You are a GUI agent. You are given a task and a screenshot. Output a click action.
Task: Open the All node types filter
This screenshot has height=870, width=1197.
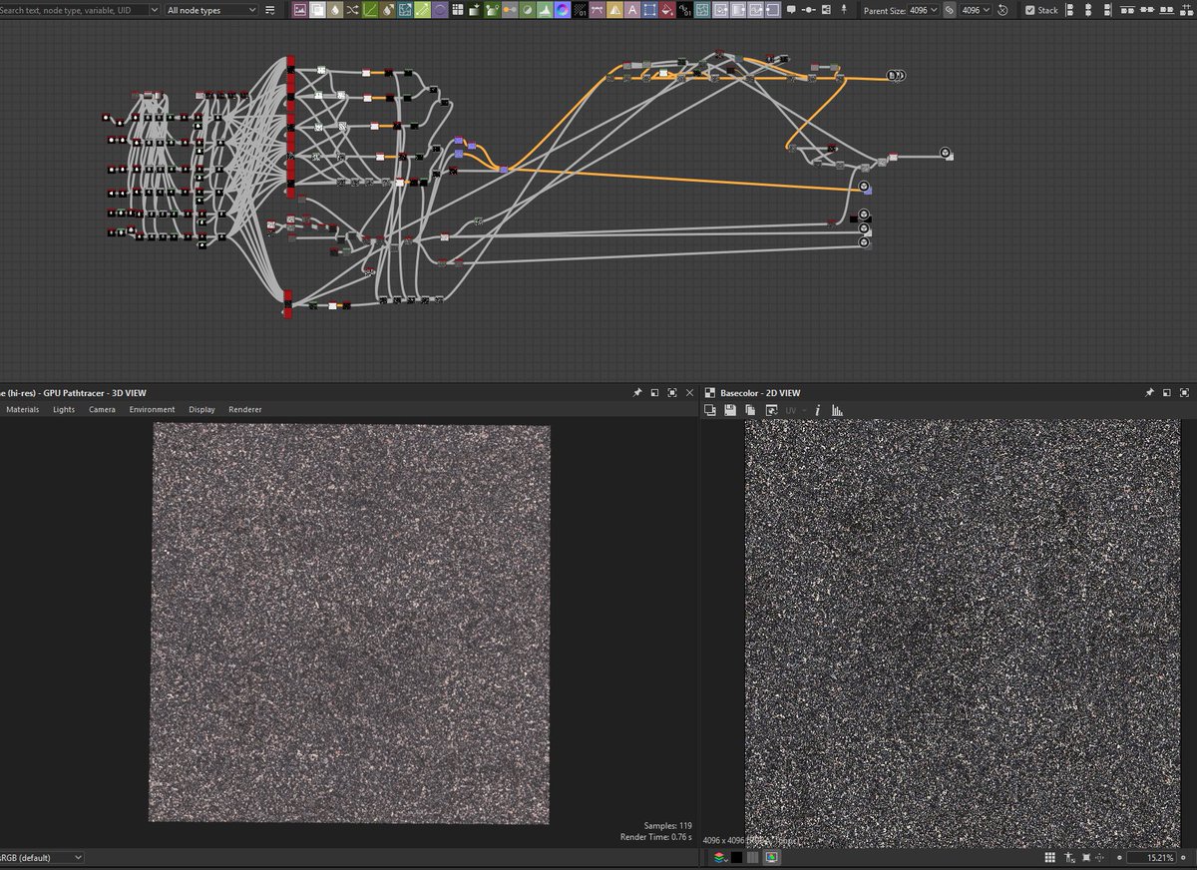click(x=210, y=10)
